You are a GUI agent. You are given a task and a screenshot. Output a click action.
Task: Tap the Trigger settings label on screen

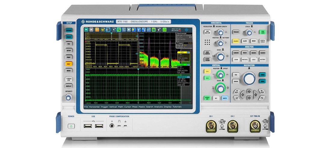180,43
